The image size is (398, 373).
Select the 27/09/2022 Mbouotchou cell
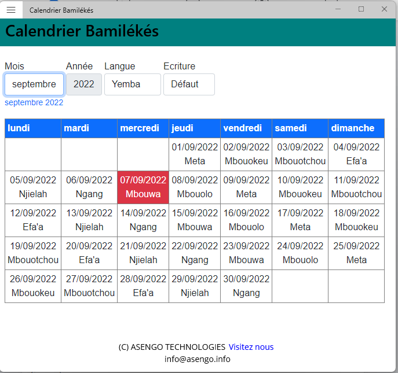click(x=89, y=286)
